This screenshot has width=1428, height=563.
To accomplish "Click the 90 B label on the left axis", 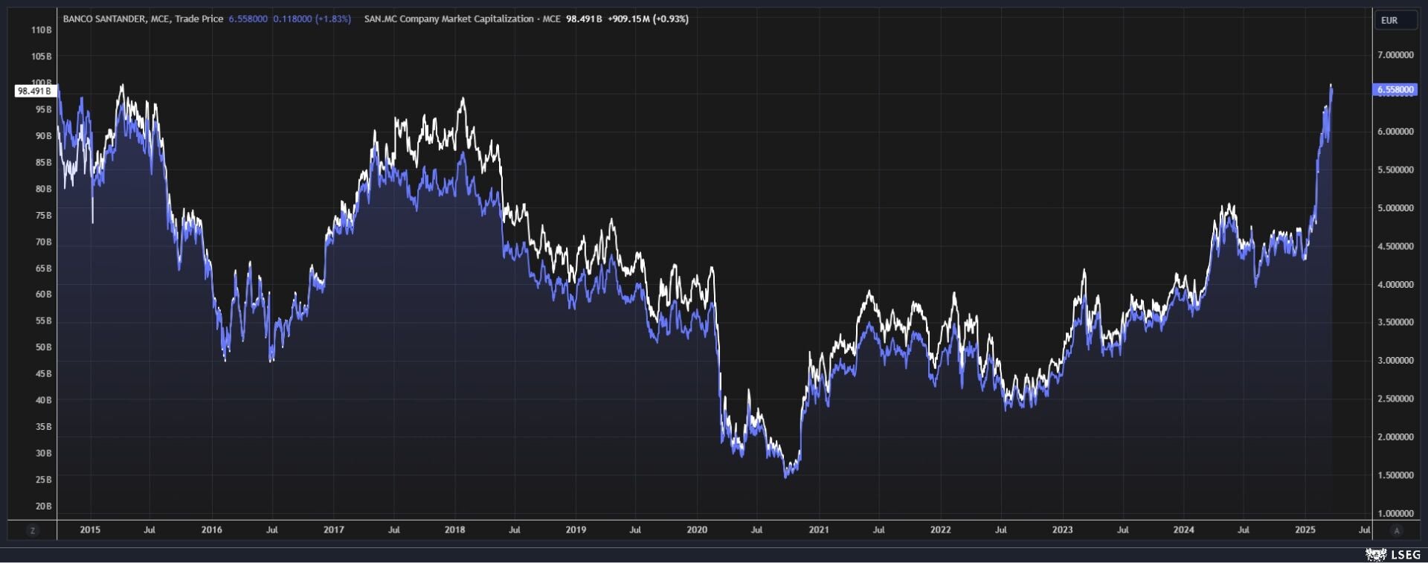I will [44, 136].
